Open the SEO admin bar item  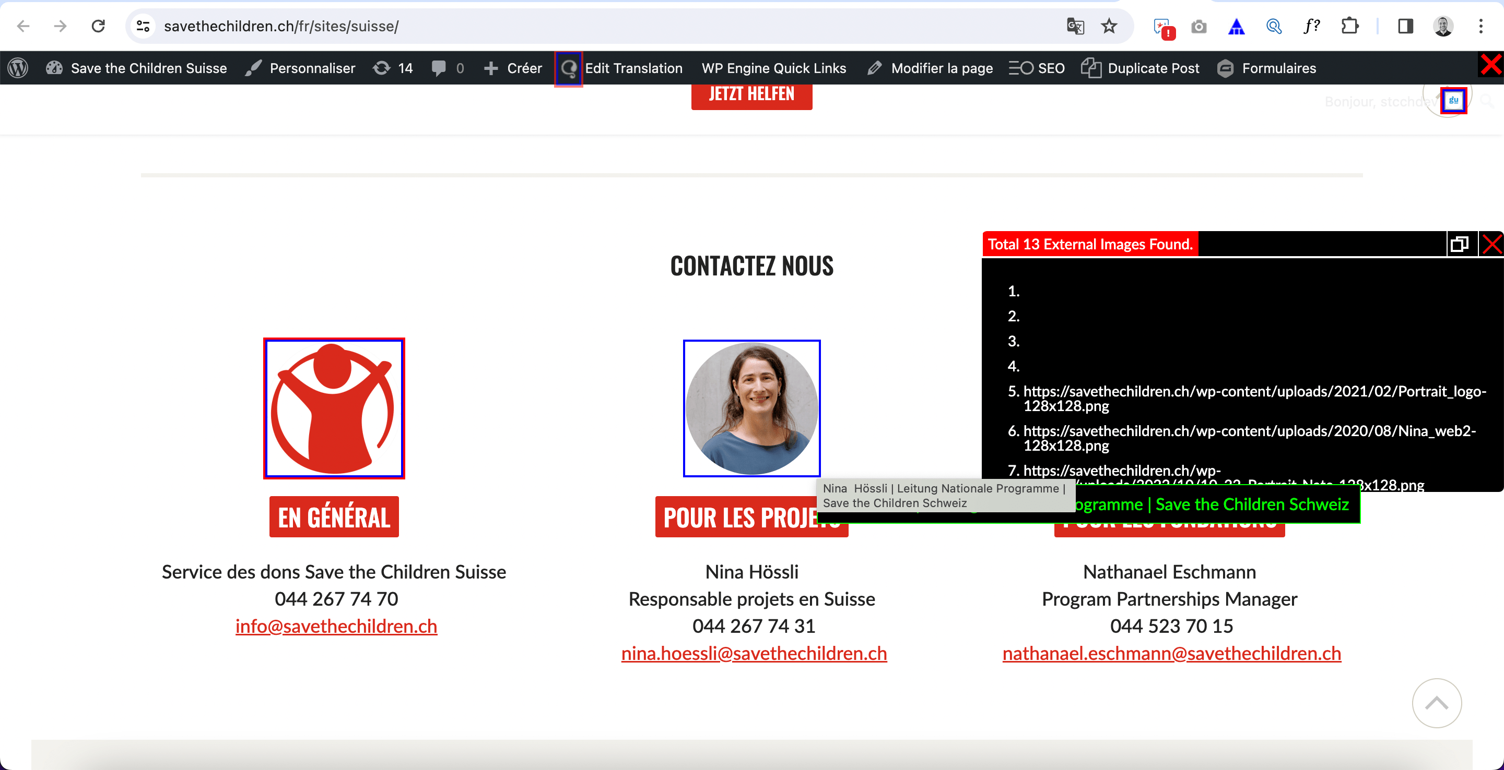(1037, 68)
